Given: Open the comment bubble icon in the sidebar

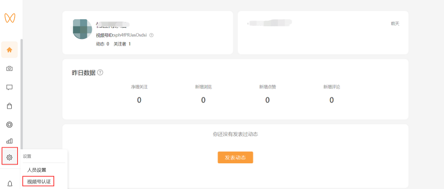Looking at the screenshot, I should click(9, 87).
